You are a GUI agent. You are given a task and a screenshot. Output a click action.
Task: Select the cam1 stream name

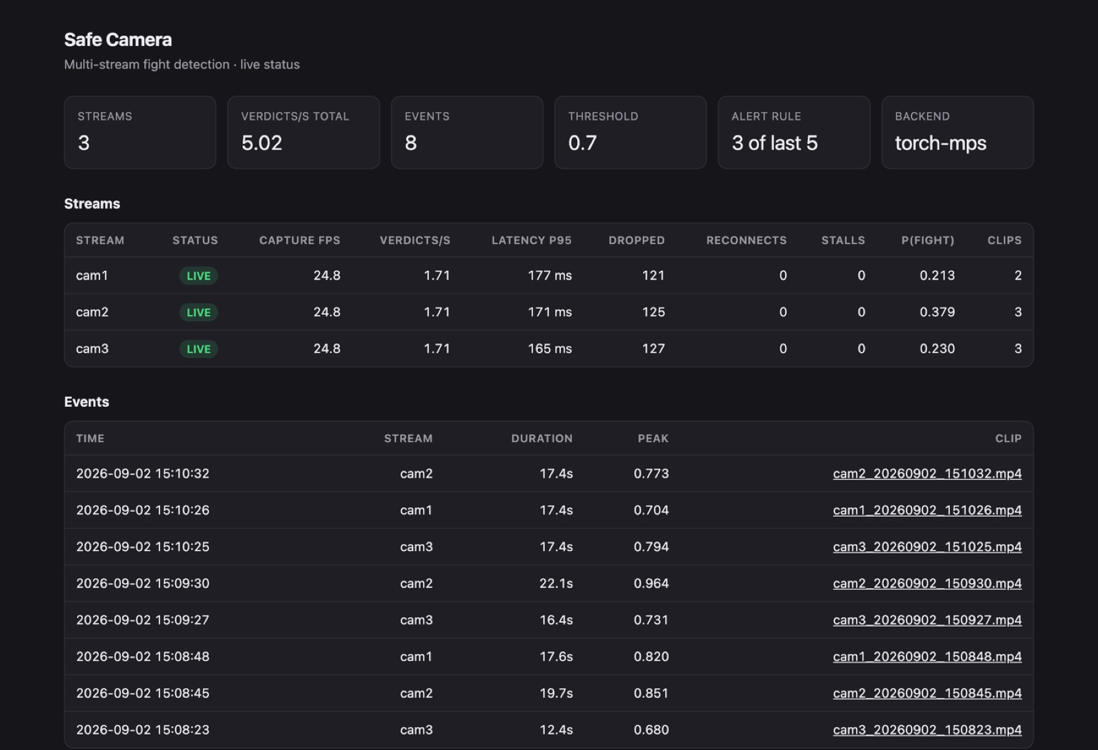point(92,275)
